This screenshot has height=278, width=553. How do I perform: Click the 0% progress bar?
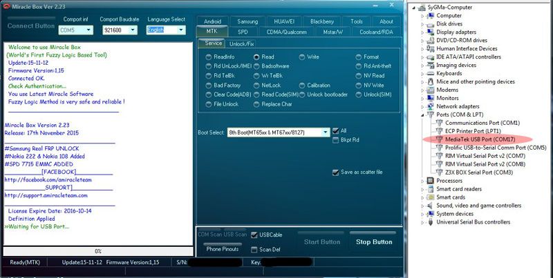(98, 251)
